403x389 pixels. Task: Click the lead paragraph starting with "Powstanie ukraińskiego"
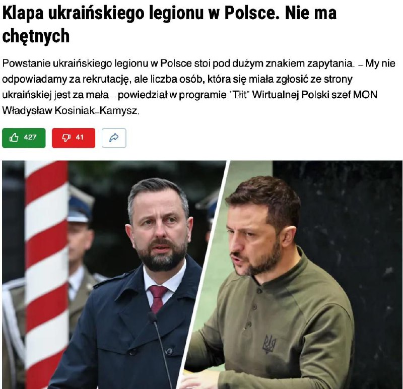(x=198, y=87)
